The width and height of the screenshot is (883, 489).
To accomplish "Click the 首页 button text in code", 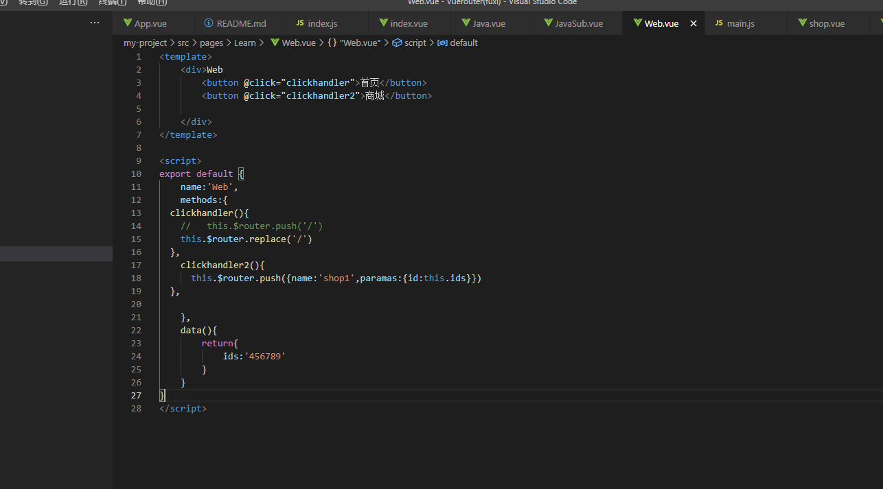I will (x=369, y=83).
